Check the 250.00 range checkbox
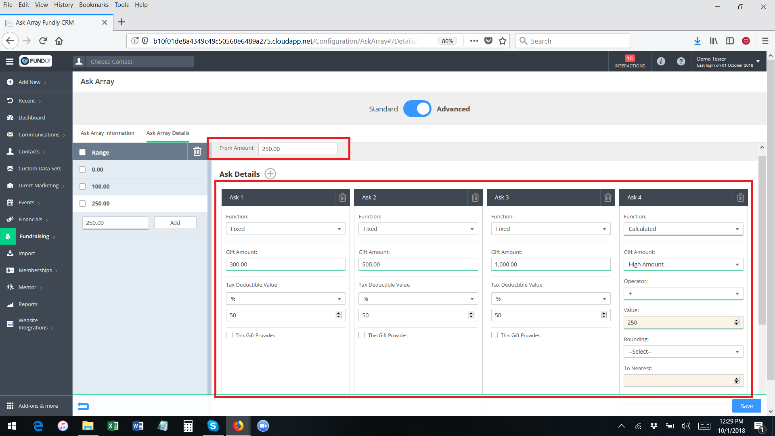This screenshot has width=775, height=436. (82, 203)
